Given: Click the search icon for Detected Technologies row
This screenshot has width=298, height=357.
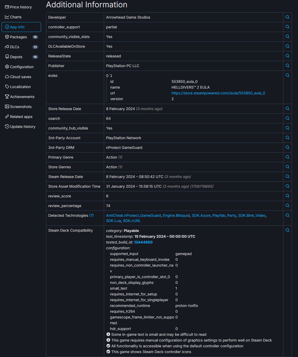Looking at the screenshot, I should (287, 215).
